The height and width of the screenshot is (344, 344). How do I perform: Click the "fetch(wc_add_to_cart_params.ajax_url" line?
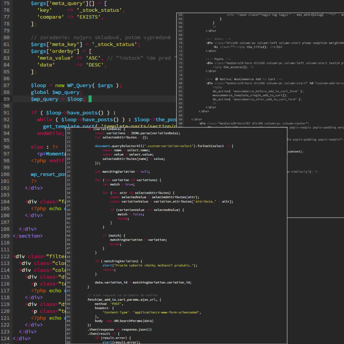click(125, 299)
